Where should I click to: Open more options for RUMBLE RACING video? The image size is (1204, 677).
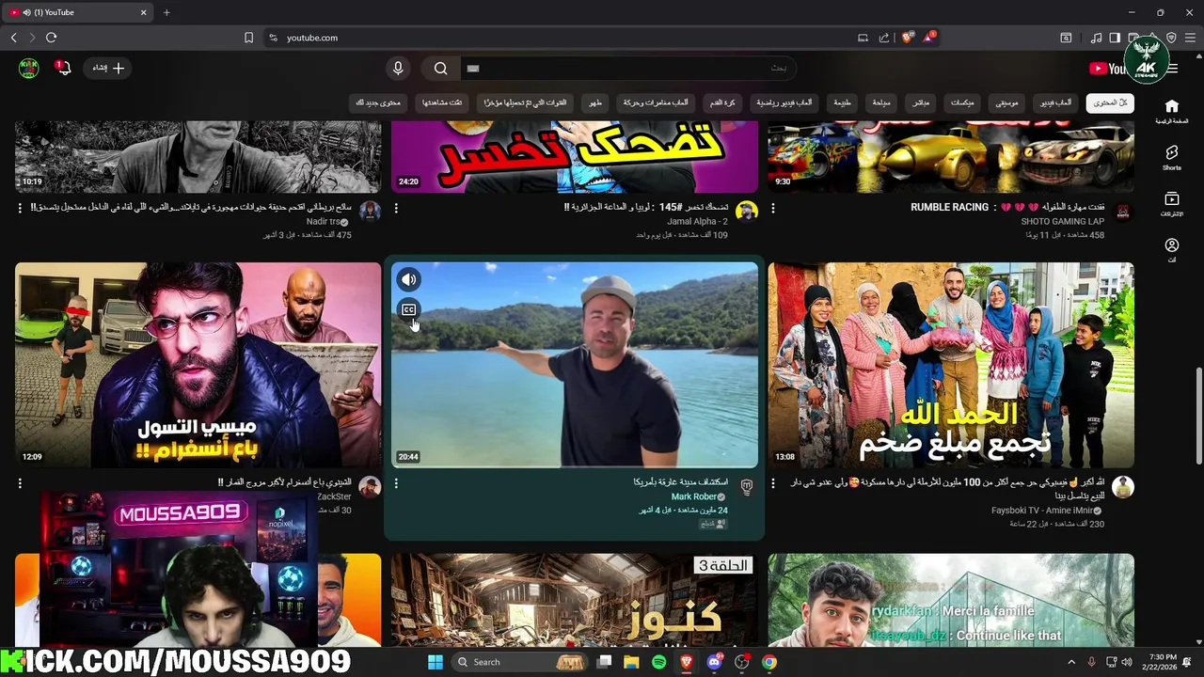tap(773, 208)
